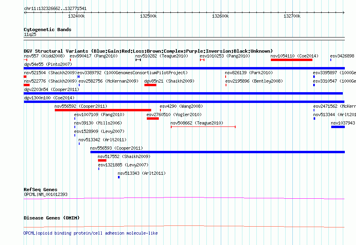This screenshot has width=356, height=245.
Task: Select the blue bar under nsv556593
Action: click(x=218, y=152)
